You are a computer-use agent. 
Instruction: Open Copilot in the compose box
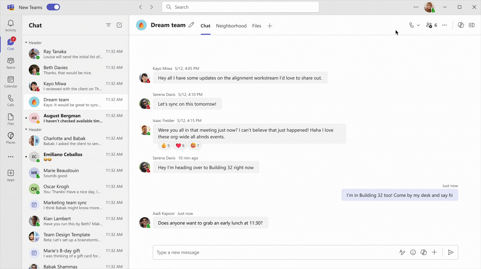(x=424, y=252)
